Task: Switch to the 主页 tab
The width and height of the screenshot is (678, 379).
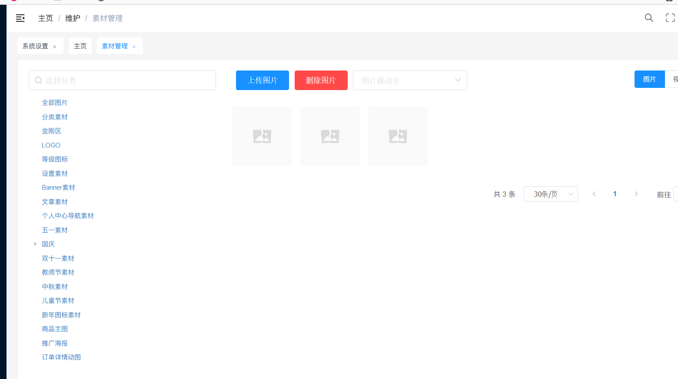Action: point(80,46)
